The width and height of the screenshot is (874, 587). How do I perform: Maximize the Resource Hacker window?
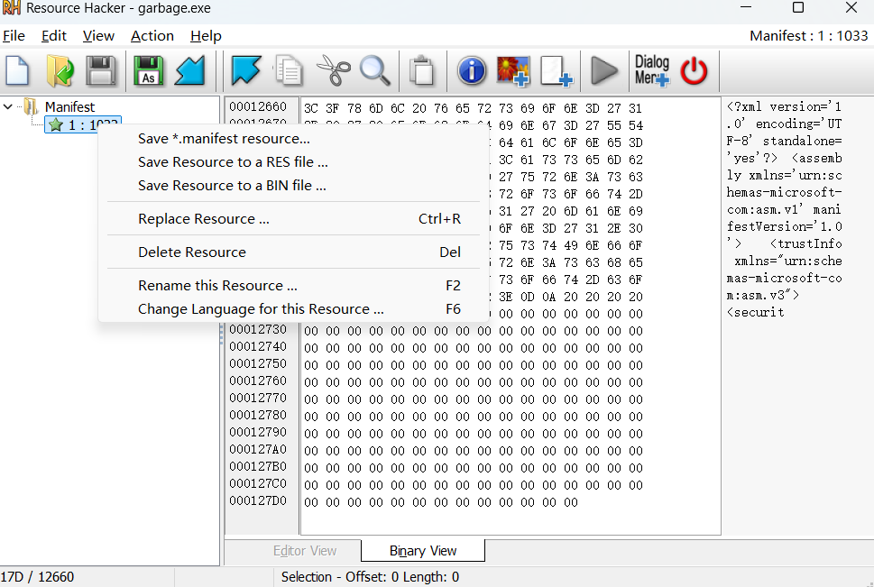click(x=797, y=8)
